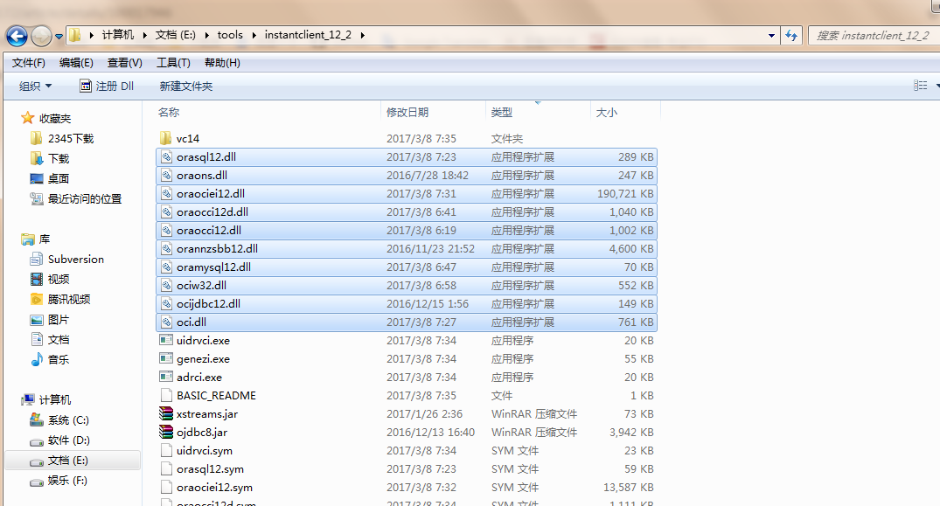The width and height of the screenshot is (940, 506).
Task: Click the 新建文件夹 button
Action: click(186, 87)
